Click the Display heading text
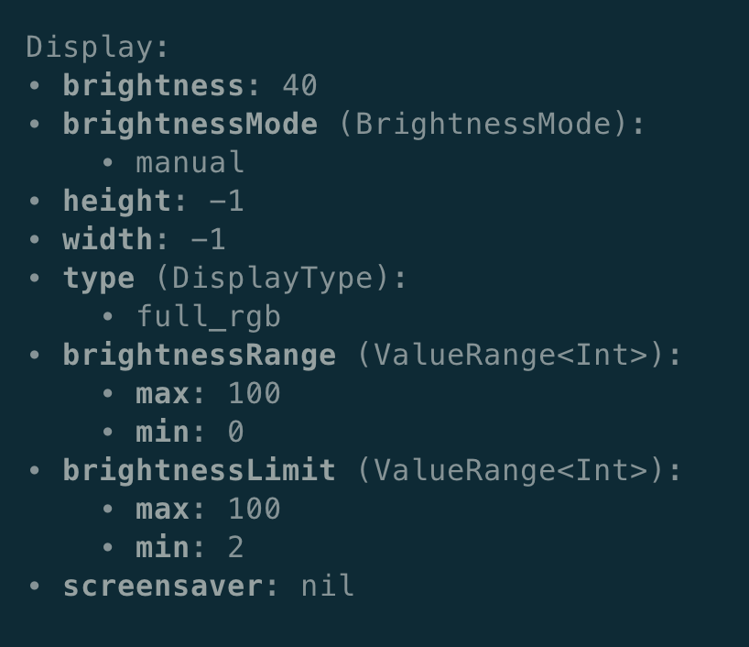The width and height of the screenshot is (749, 647). click(x=98, y=47)
